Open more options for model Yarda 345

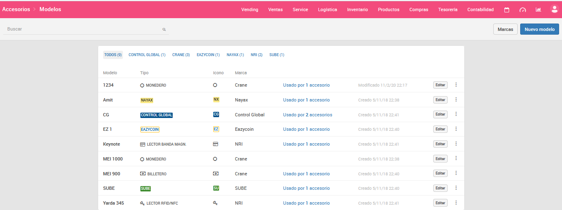pos(456,203)
